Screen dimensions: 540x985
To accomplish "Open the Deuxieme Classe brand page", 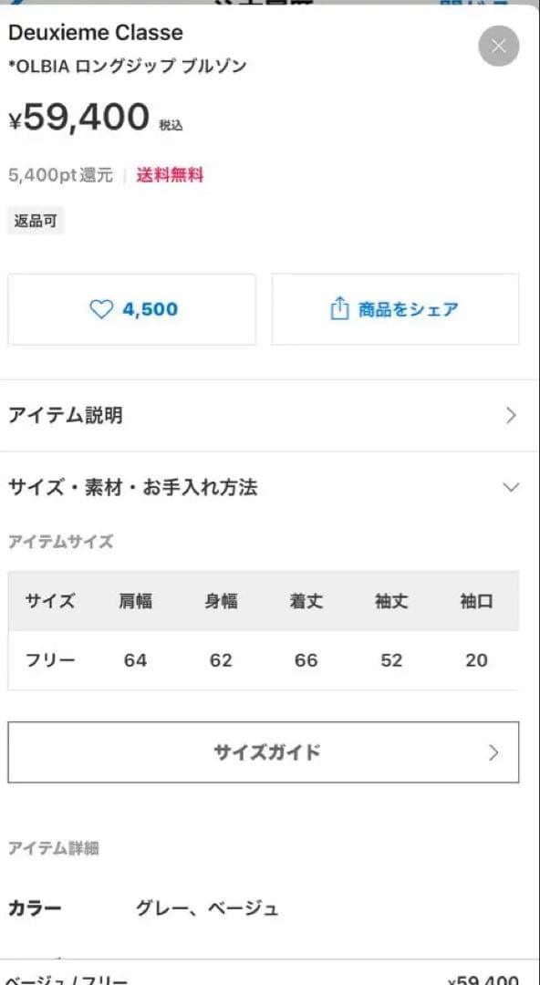I will 95,33.
